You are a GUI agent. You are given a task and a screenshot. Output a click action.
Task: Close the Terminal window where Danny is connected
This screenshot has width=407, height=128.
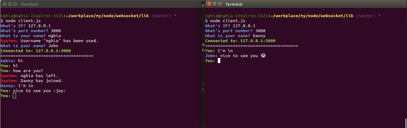[209, 4]
